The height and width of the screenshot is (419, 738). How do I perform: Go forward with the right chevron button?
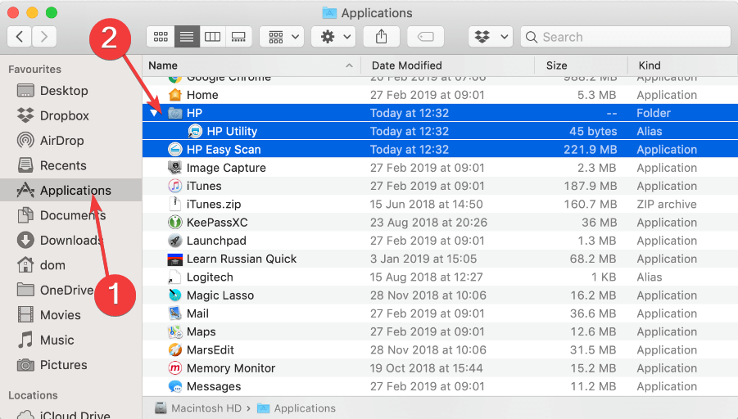[44, 37]
